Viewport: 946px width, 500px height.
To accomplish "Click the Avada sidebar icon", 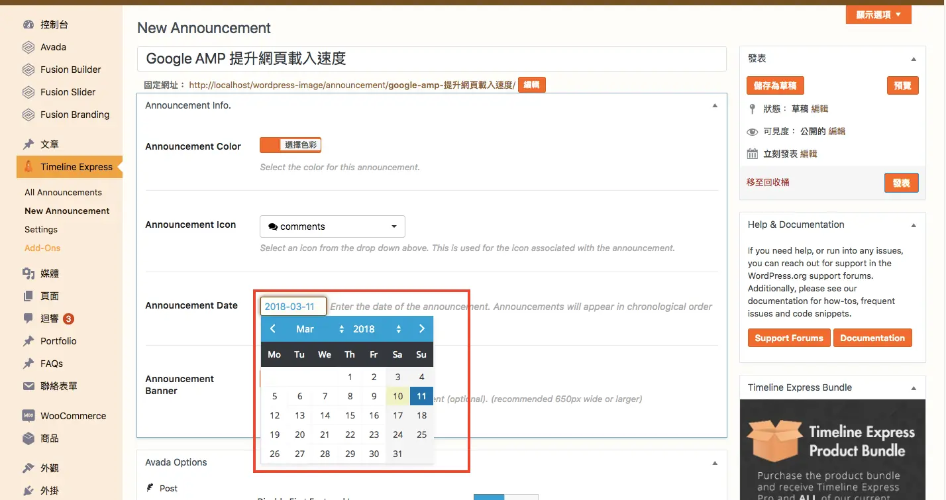I will (28, 47).
